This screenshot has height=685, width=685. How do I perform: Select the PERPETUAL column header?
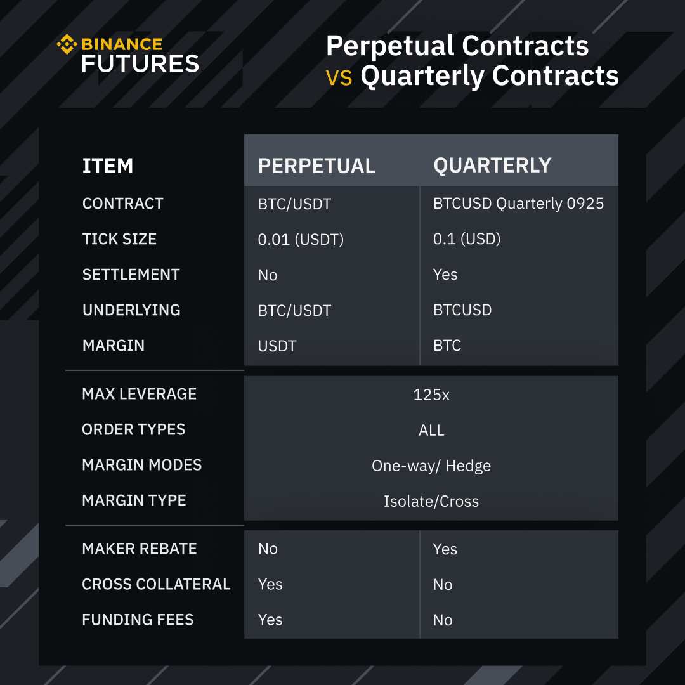coord(316,166)
